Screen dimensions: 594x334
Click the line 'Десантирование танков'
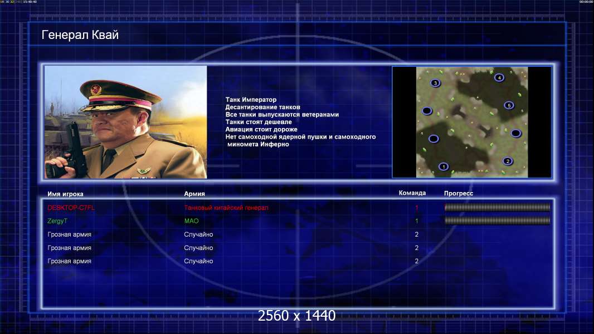coord(262,107)
